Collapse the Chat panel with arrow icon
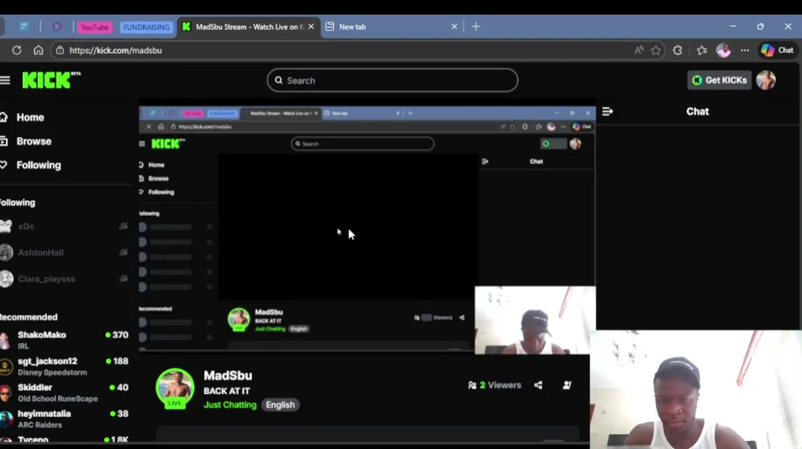Image resolution: width=802 pixels, height=449 pixels. coord(607,111)
